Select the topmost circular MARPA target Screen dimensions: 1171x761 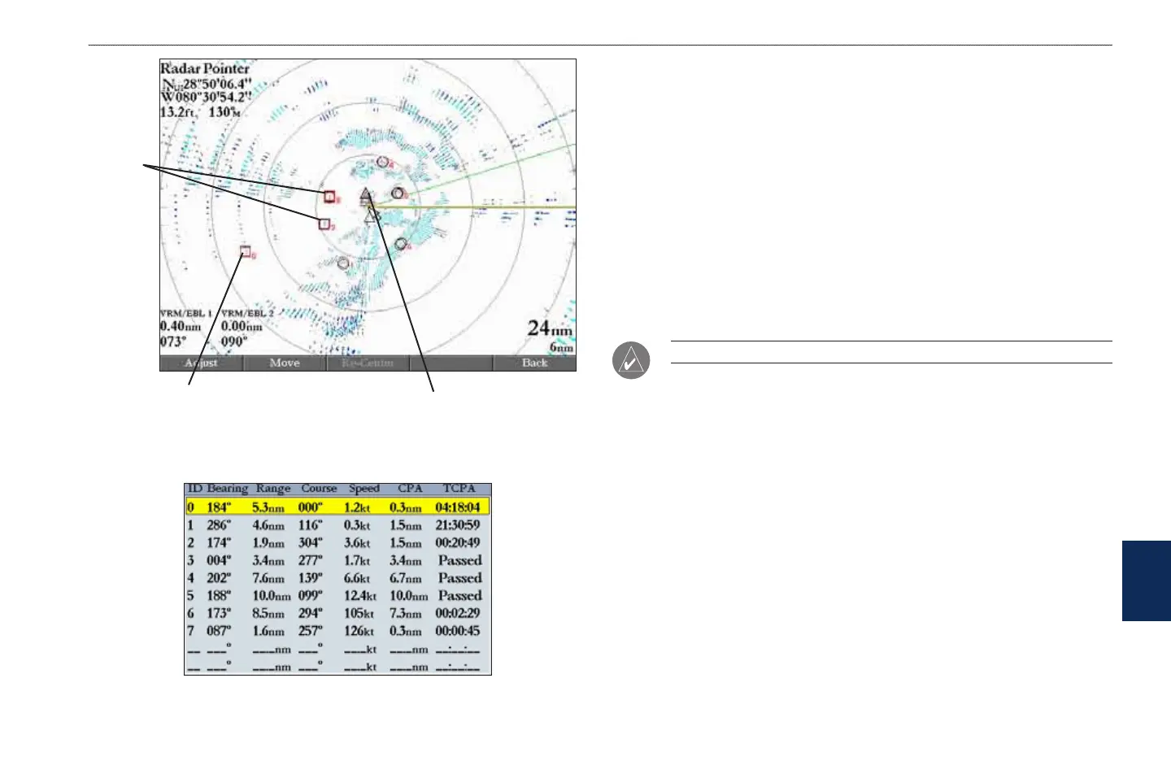382,162
